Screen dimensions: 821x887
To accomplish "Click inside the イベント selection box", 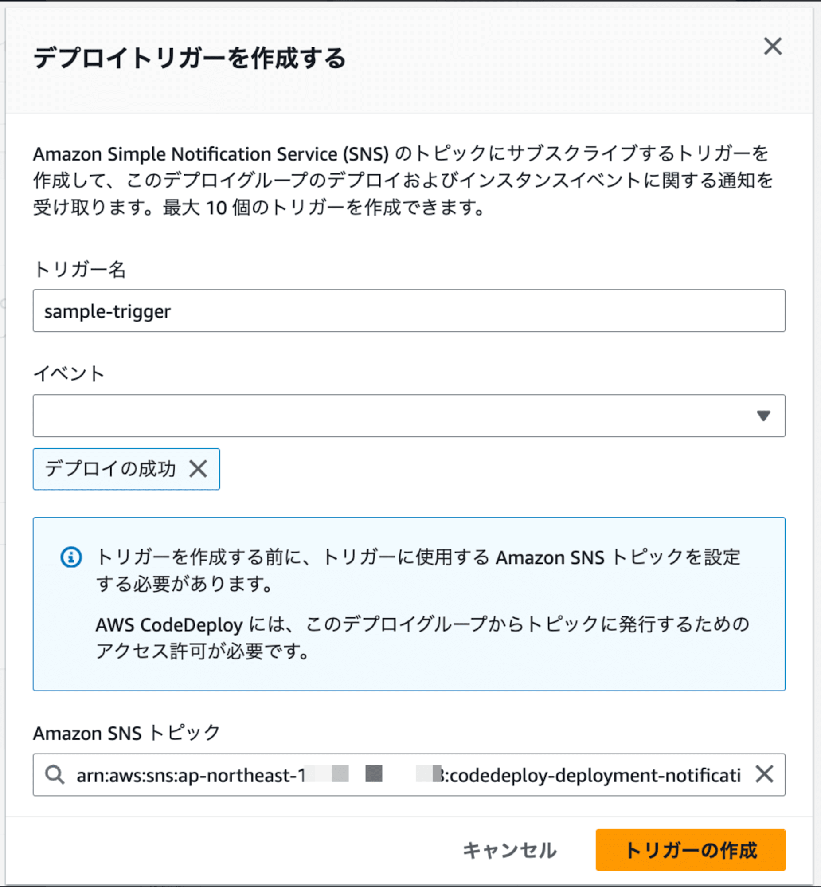I will (x=409, y=416).
